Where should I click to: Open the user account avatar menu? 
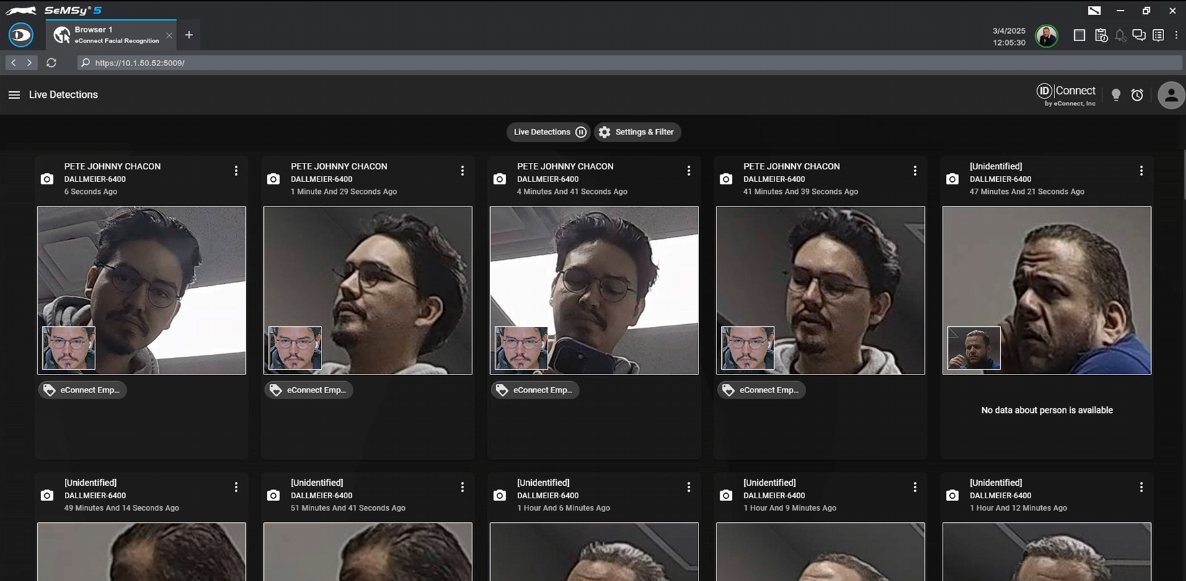click(1170, 95)
